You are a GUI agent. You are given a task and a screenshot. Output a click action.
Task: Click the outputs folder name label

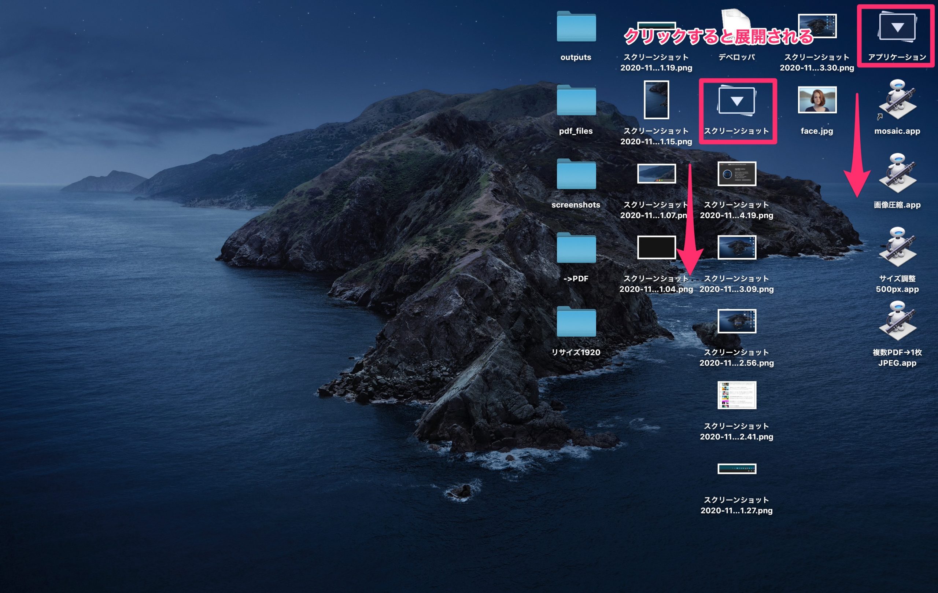coord(576,57)
